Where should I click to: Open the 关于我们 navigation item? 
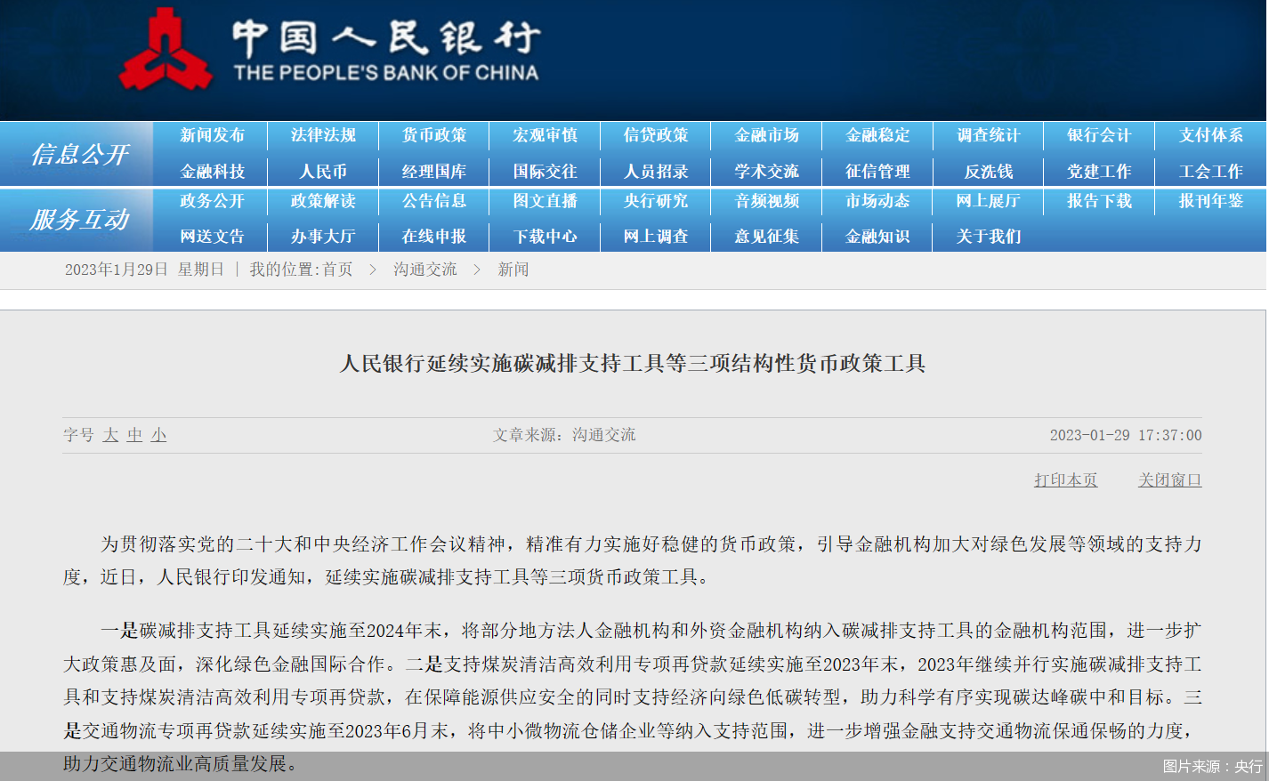tap(987, 237)
